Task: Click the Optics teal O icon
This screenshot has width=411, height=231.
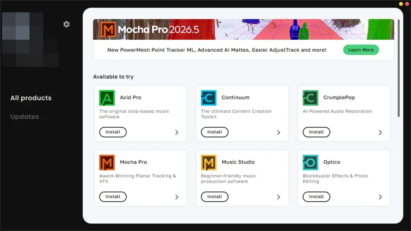Action: (x=310, y=162)
